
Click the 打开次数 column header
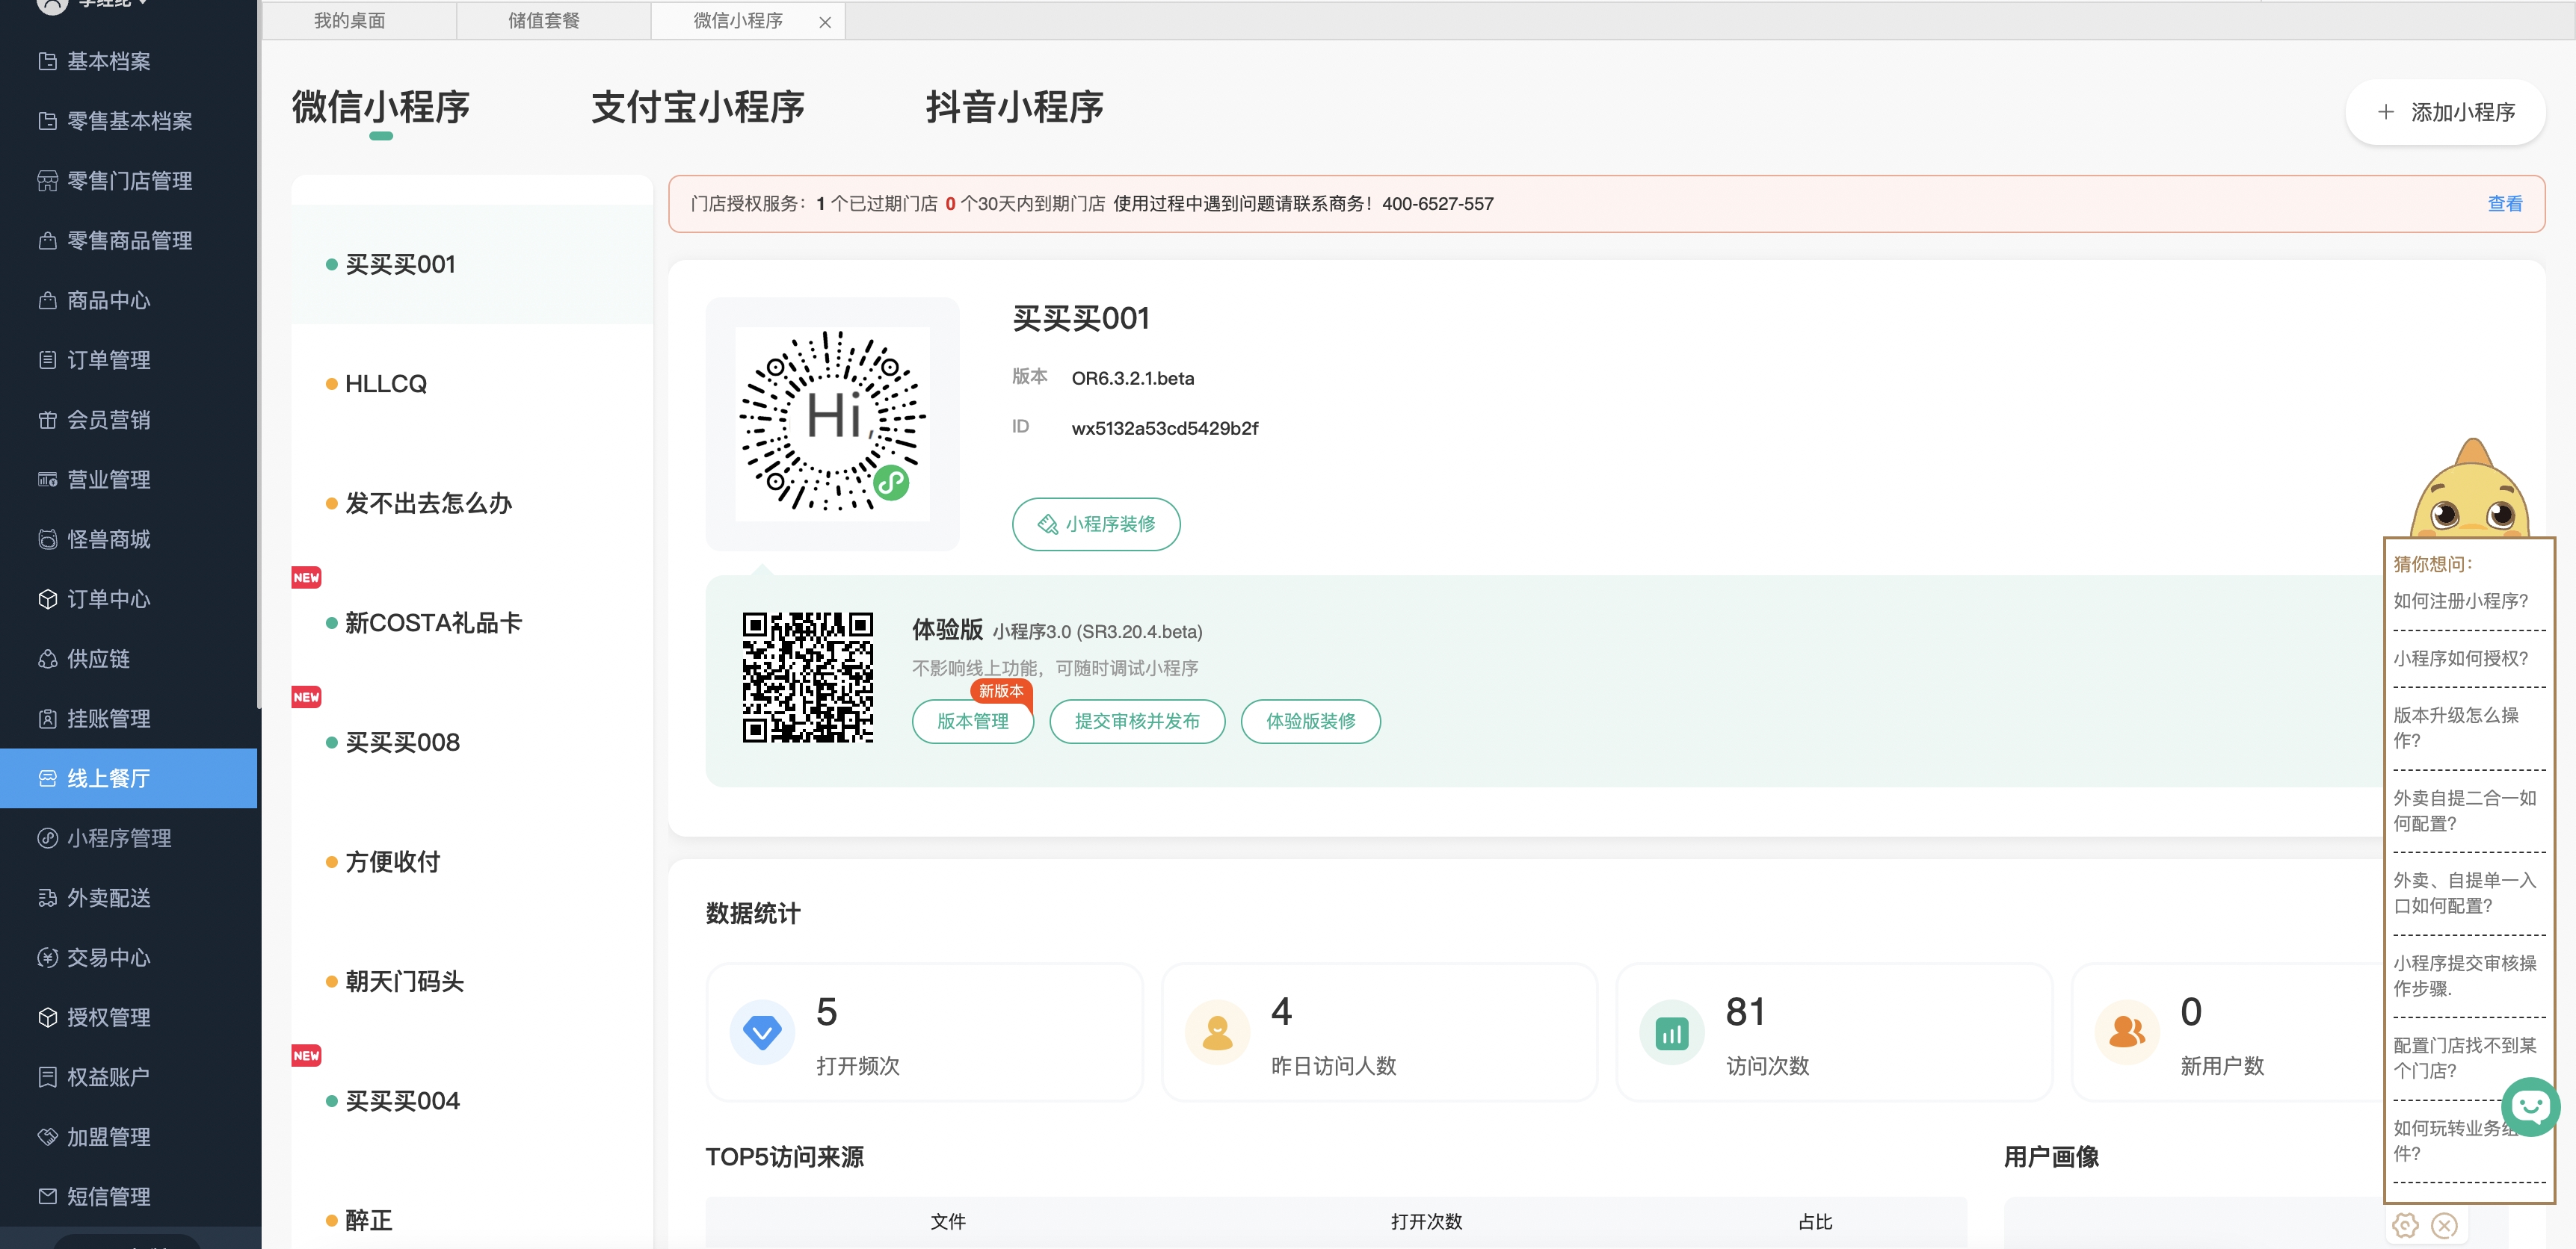click(1426, 1222)
